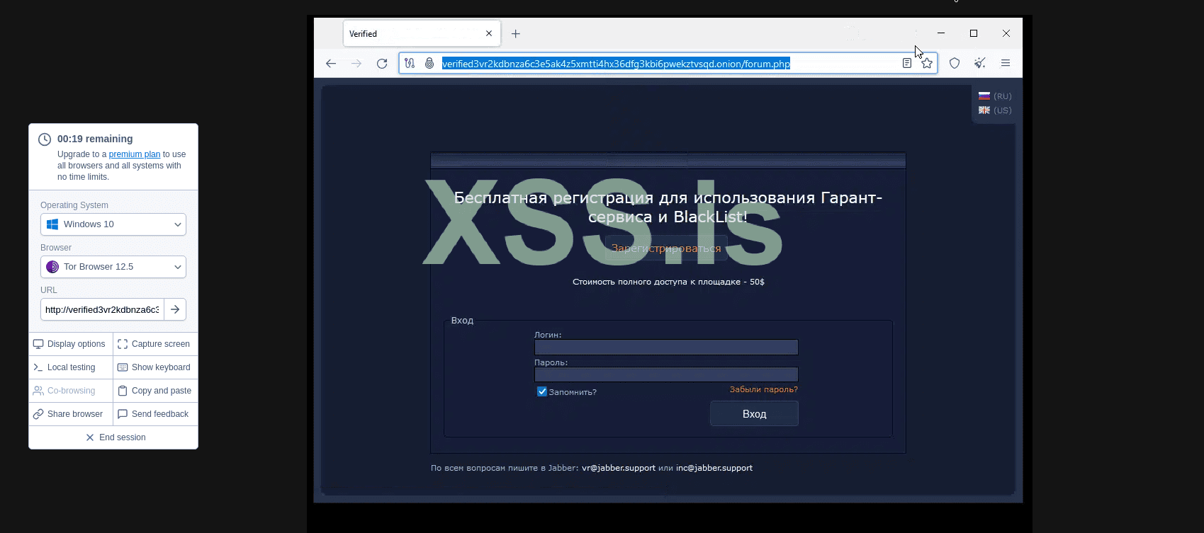
Task: Click the inc@jabber.support contact address
Action: click(714, 468)
